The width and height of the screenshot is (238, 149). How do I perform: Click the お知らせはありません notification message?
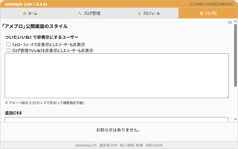click(118, 130)
